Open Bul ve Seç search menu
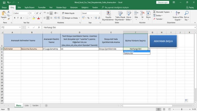197x111 pixels. (186, 16)
